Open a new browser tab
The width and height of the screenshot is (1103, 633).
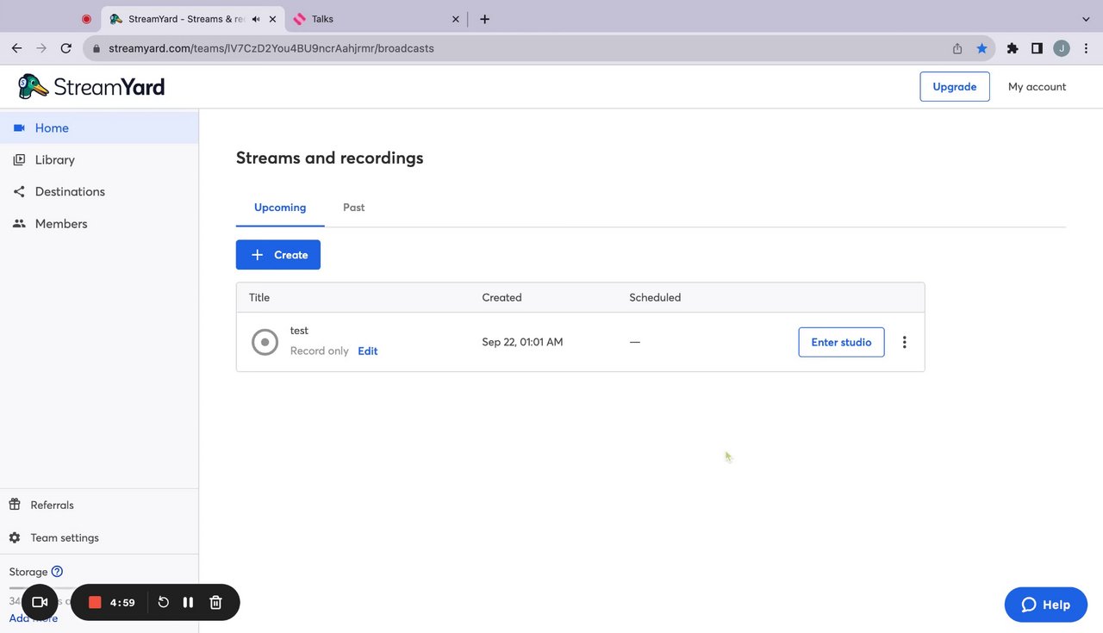tap(484, 19)
